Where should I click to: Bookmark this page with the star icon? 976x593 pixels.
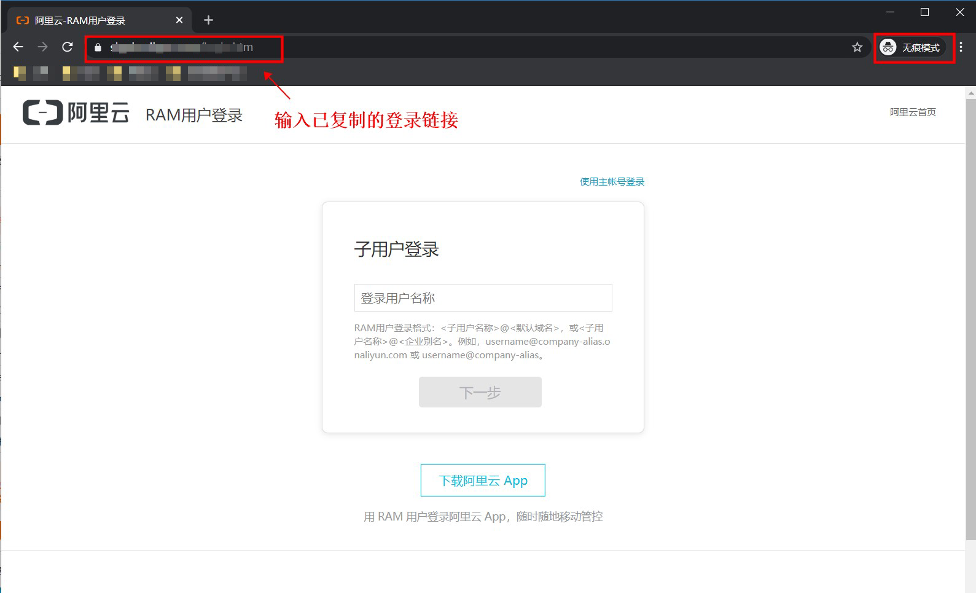[x=857, y=47]
